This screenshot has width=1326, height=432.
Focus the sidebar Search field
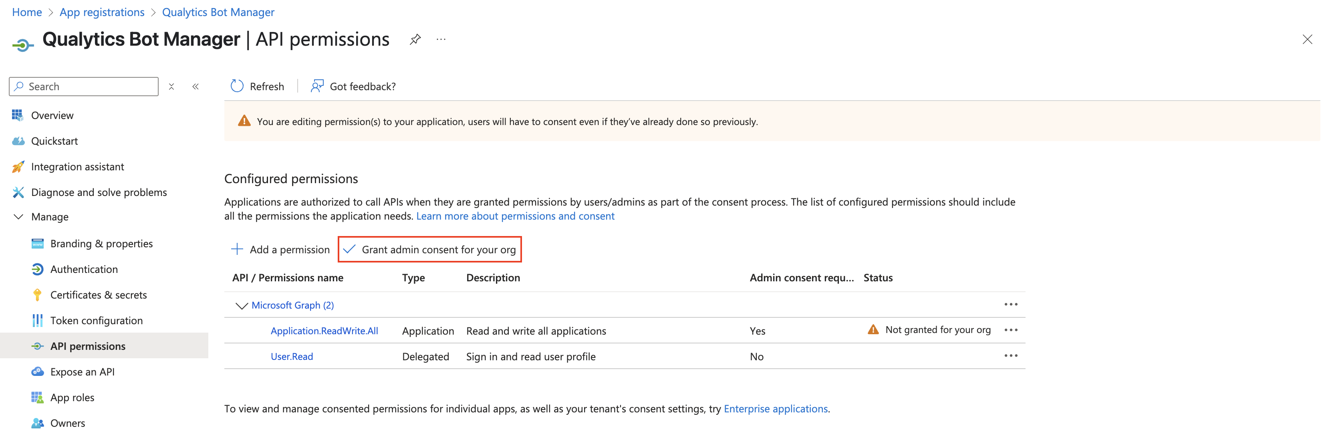coord(83,87)
